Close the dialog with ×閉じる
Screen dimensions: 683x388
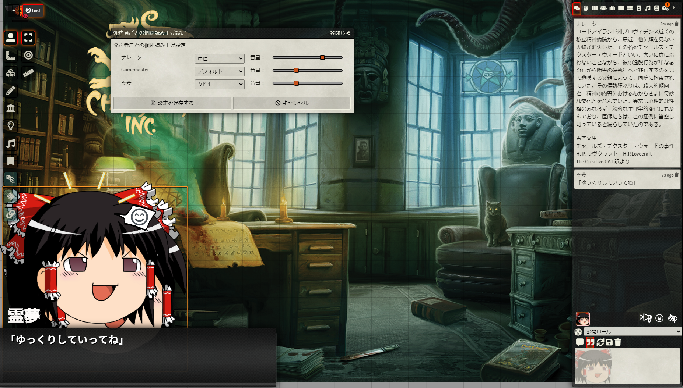tap(340, 33)
